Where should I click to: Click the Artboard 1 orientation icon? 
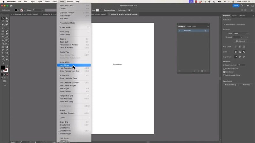coord(205,31)
